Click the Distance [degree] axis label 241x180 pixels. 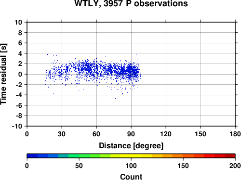click(131, 146)
